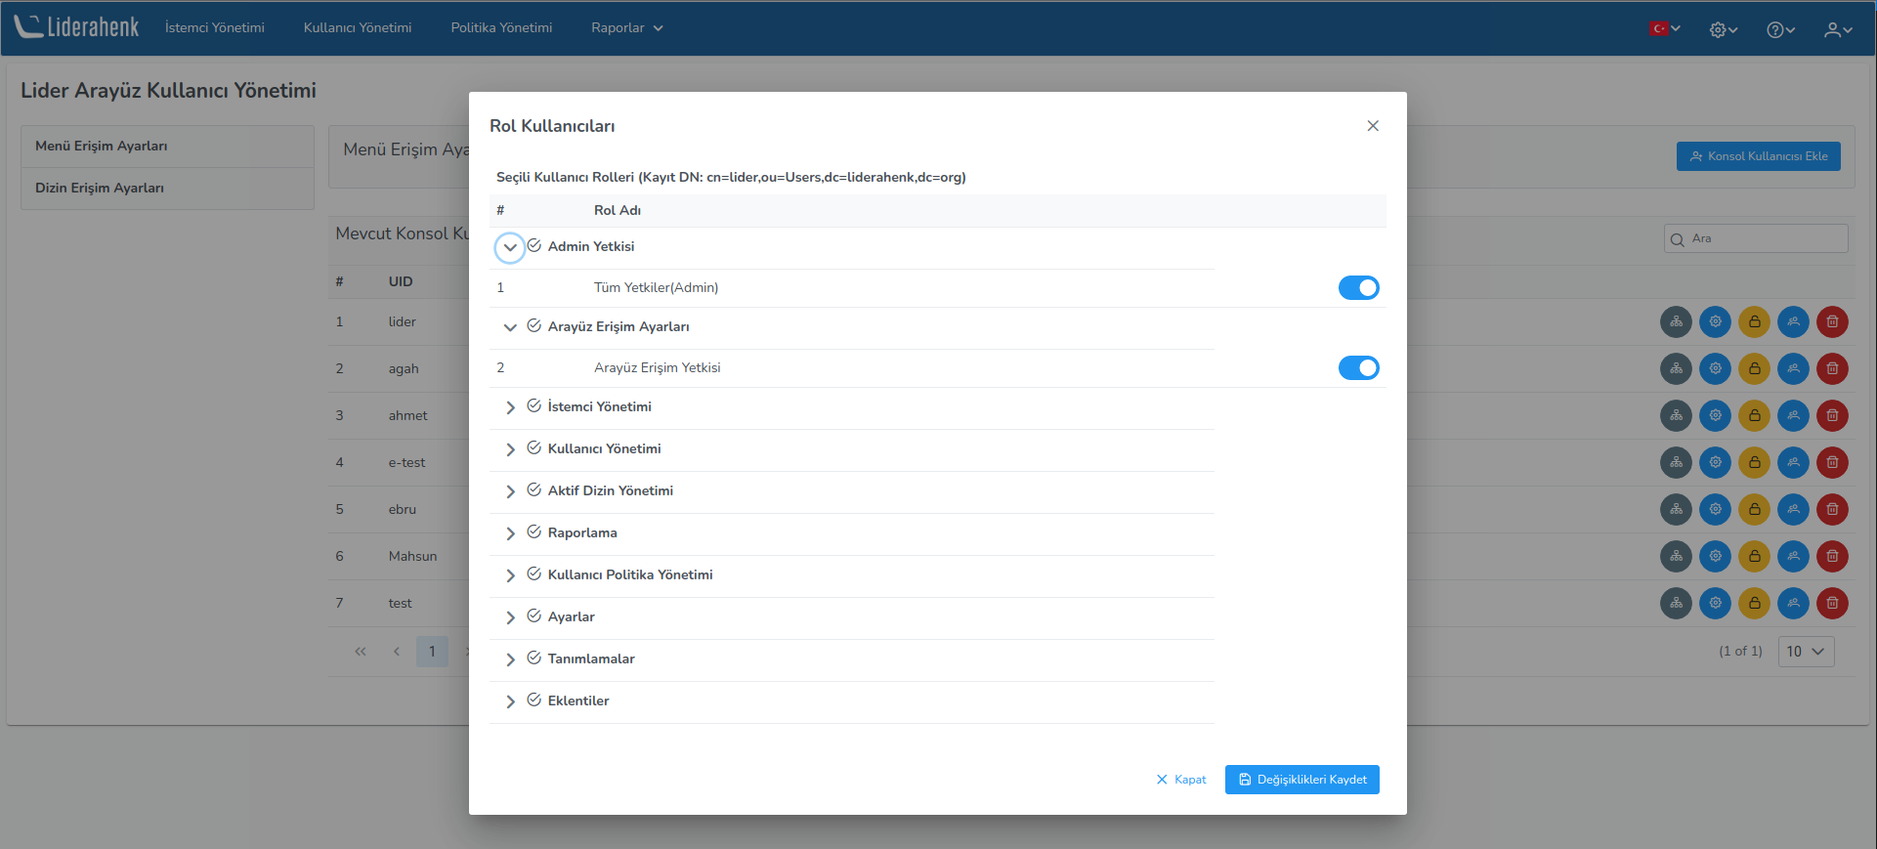Image resolution: width=1877 pixels, height=849 pixels.
Task: Disable the Tüm Yetkiler(Admin) switch
Action: (1358, 287)
